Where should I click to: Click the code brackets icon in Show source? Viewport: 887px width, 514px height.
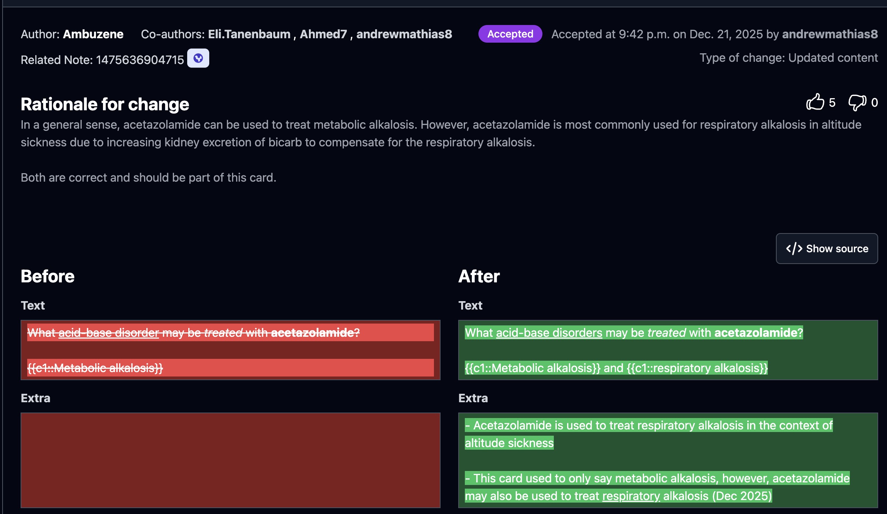click(794, 249)
